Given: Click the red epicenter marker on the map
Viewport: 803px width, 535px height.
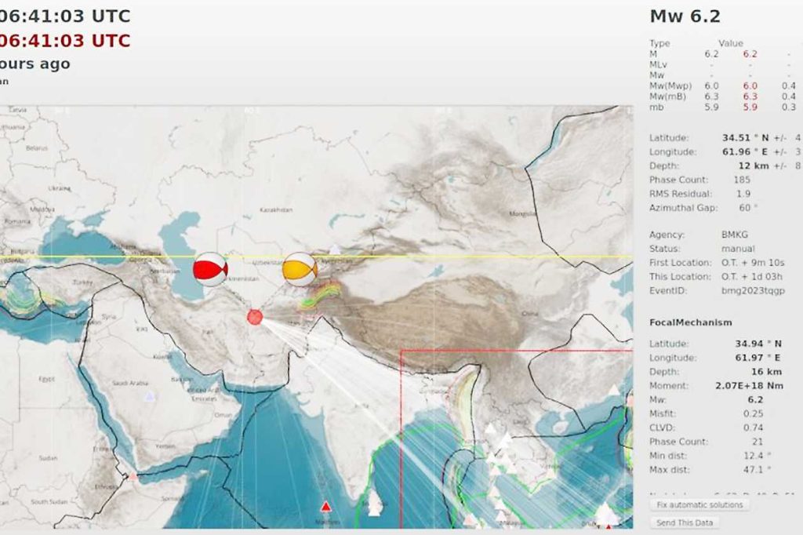Looking at the screenshot, I should [x=255, y=316].
